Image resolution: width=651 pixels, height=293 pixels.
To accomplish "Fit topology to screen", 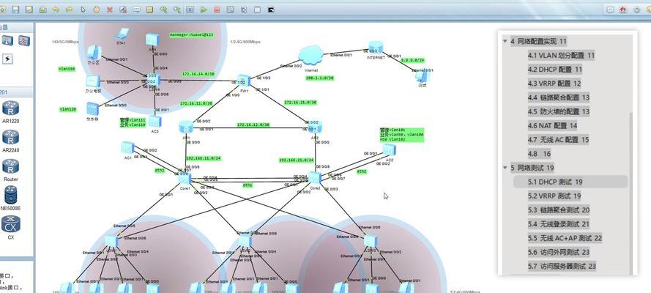I will (190, 10).
